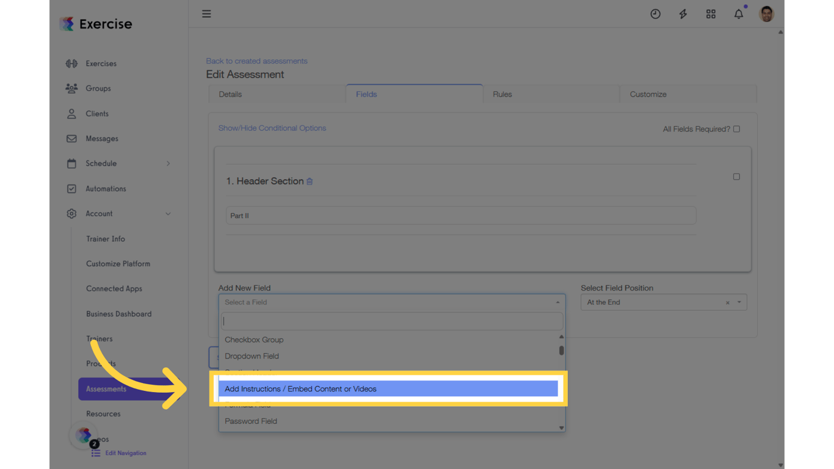Check the box beside Header Section
The image size is (834, 469).
[x=736, y=176]
